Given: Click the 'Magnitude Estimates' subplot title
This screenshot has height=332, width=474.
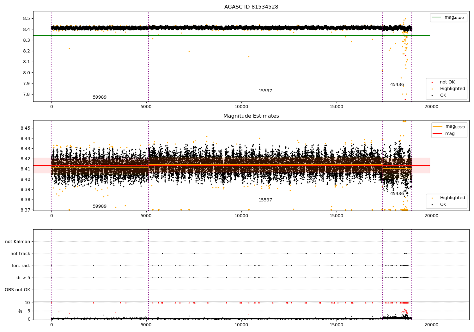Looking at the screenshot, I should pyautogui.click(x=251, y=116).
